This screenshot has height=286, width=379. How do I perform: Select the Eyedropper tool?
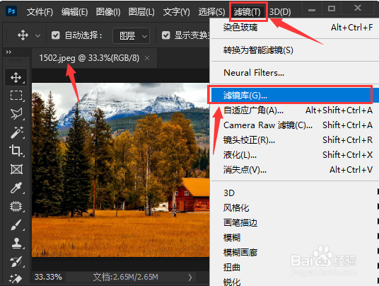[16, 188]
